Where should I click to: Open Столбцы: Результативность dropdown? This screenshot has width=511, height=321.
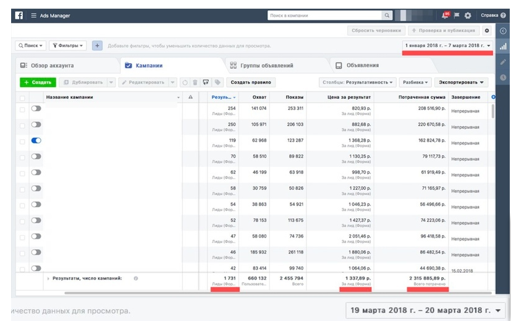point(358,82)
